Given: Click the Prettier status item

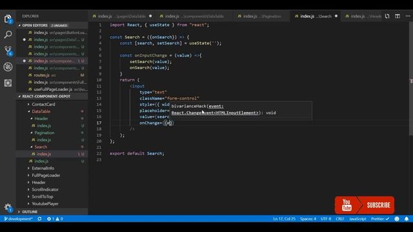Looking at the screenshot, I should click(380, 219).
